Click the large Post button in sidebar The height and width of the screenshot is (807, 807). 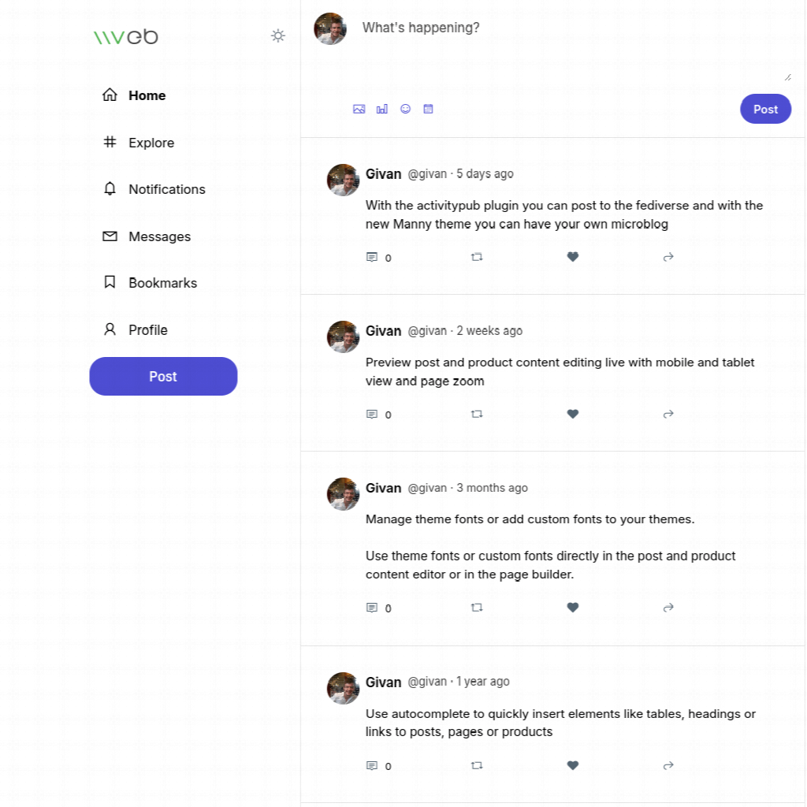[163, 377]
